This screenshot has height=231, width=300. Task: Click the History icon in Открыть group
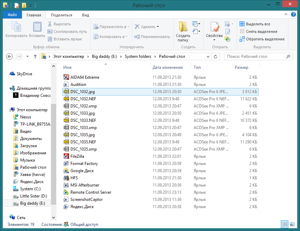pos(227,39)
